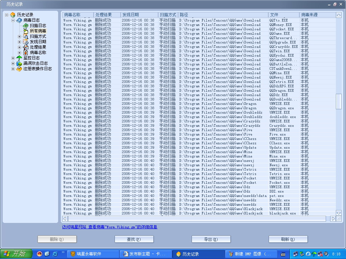This screenshot has width=346, height=259.
Task: Select the row with file QQCrazyddz.EXE
Action: (x=199, y=47)
